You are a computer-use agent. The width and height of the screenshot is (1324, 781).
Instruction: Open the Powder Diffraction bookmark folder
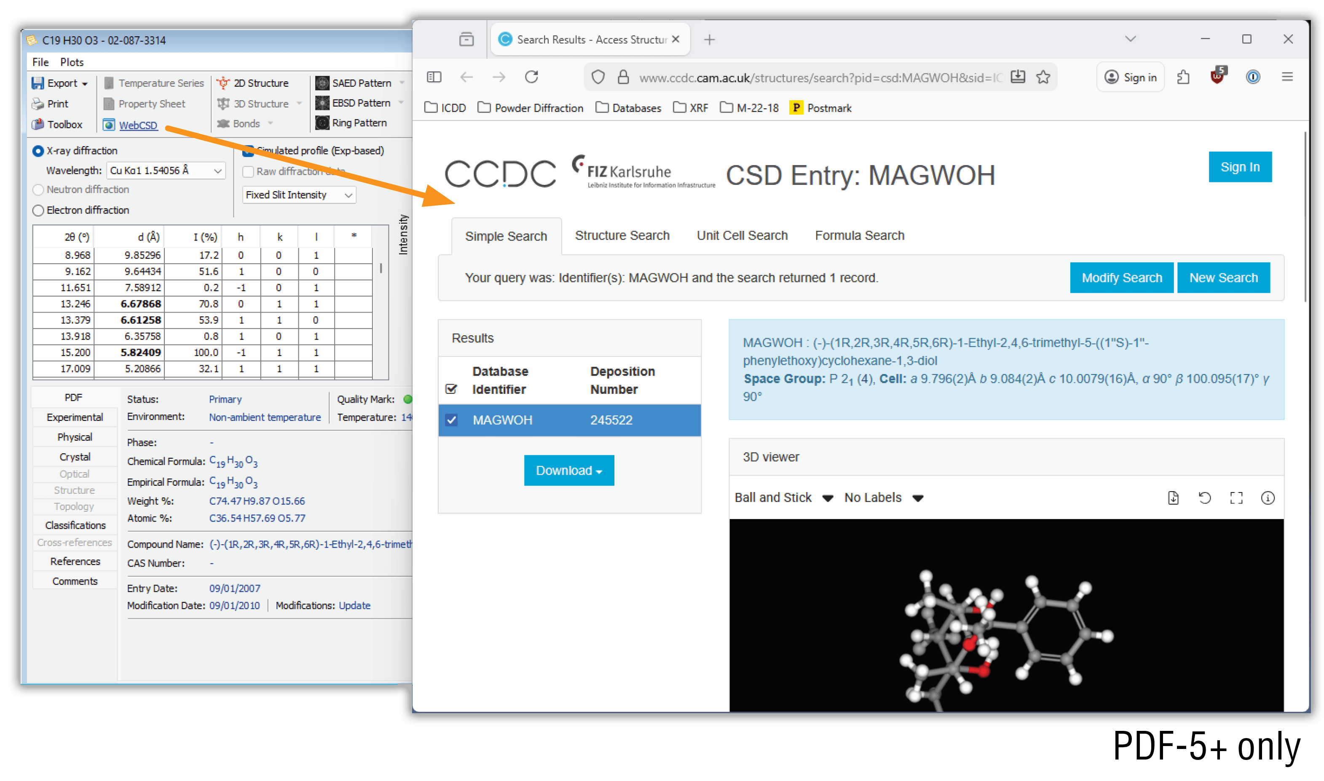tap(531, 108)
